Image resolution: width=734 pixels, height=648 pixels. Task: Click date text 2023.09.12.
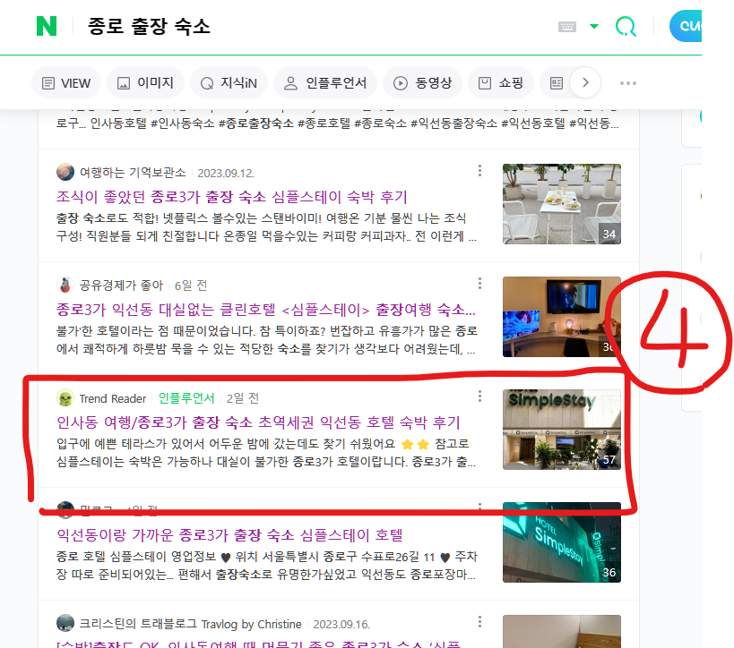(226, 173)
